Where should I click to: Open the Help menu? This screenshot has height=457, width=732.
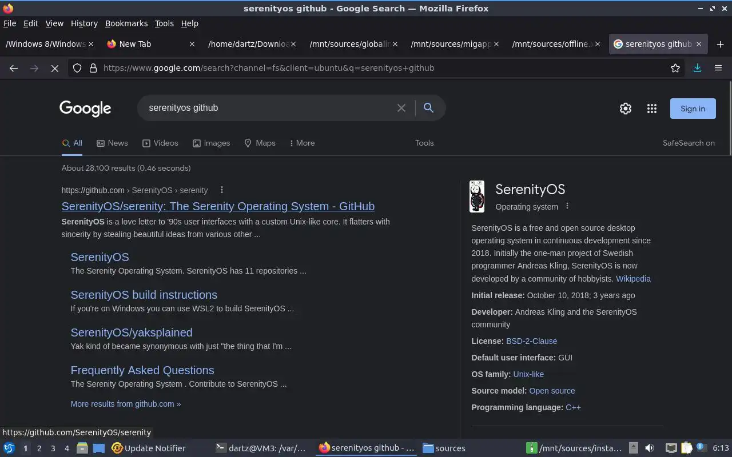[x=190, y=23]
